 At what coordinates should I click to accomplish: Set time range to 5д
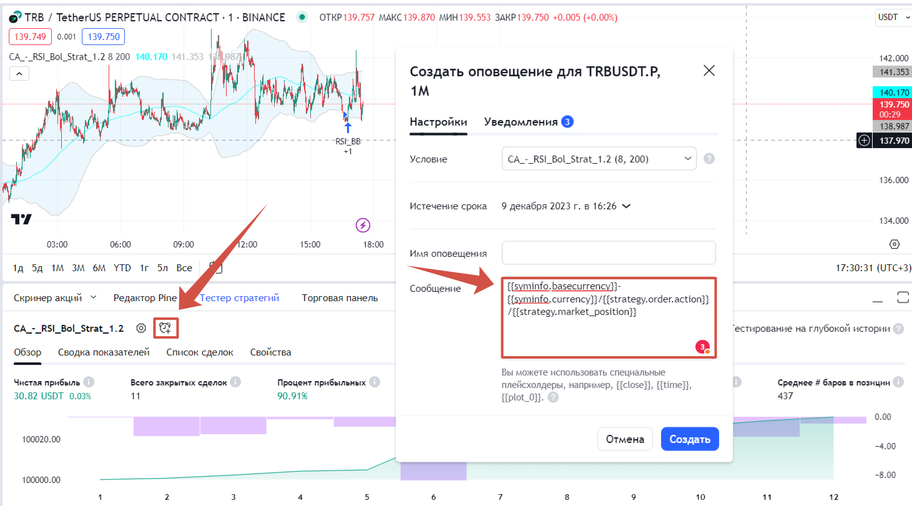click(x=37, y=267)
